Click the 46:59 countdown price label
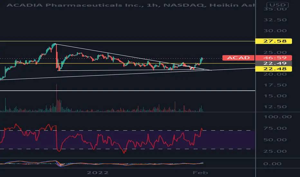Viewport: 300px width, 177px height. 274,58
